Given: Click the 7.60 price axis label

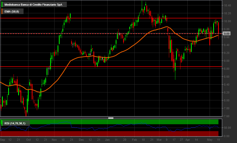Looking at the screenshot, I should [227, 116].
